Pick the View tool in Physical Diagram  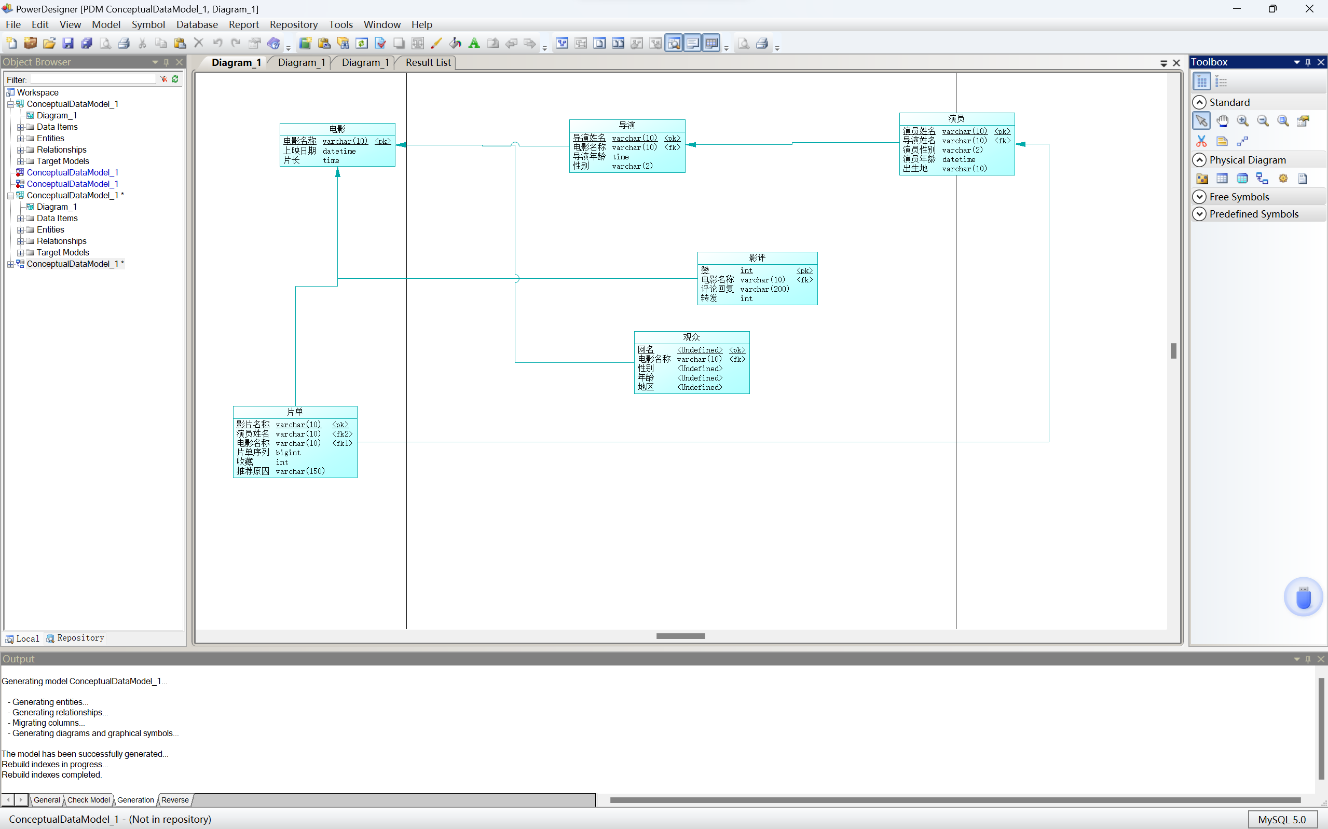click(1242, 179)
